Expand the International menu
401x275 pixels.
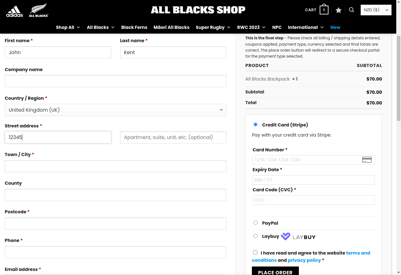coord(306,27)
